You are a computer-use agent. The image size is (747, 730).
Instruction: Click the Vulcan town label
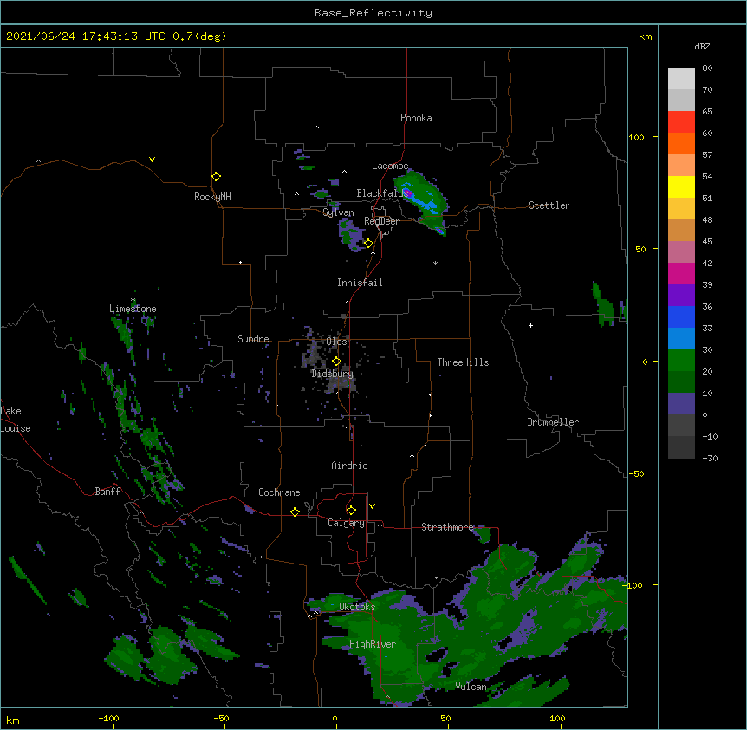coord(471,687)
